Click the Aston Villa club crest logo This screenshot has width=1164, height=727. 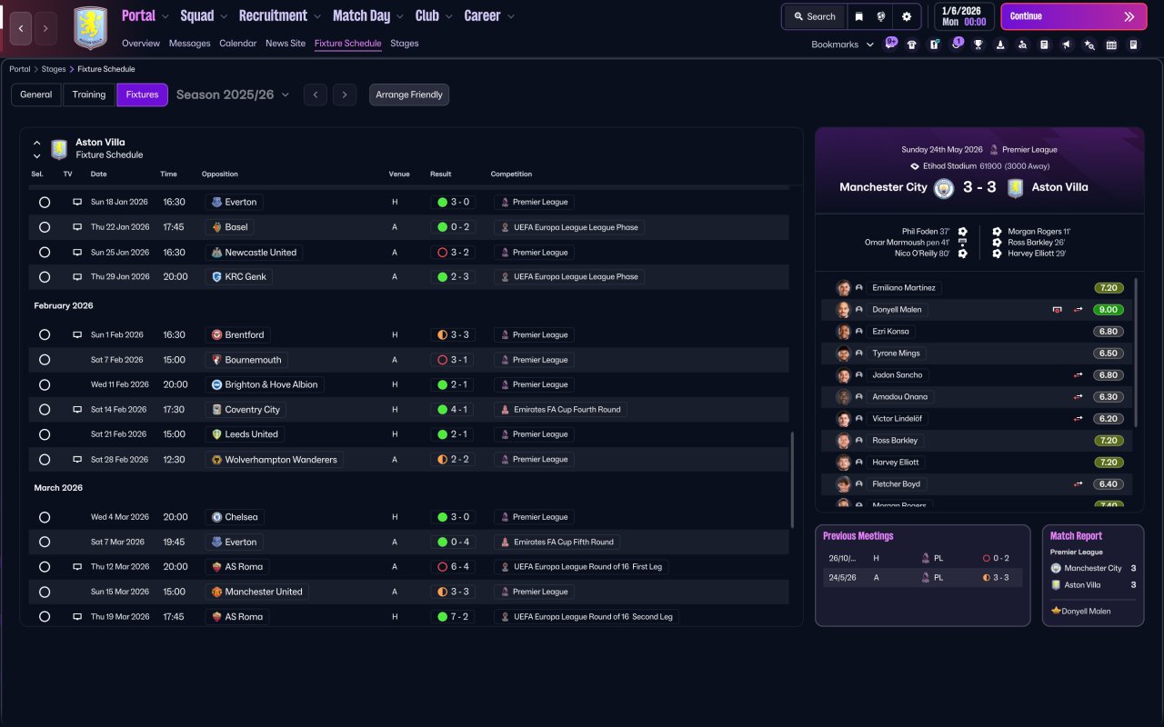click(x=90, y=27)
